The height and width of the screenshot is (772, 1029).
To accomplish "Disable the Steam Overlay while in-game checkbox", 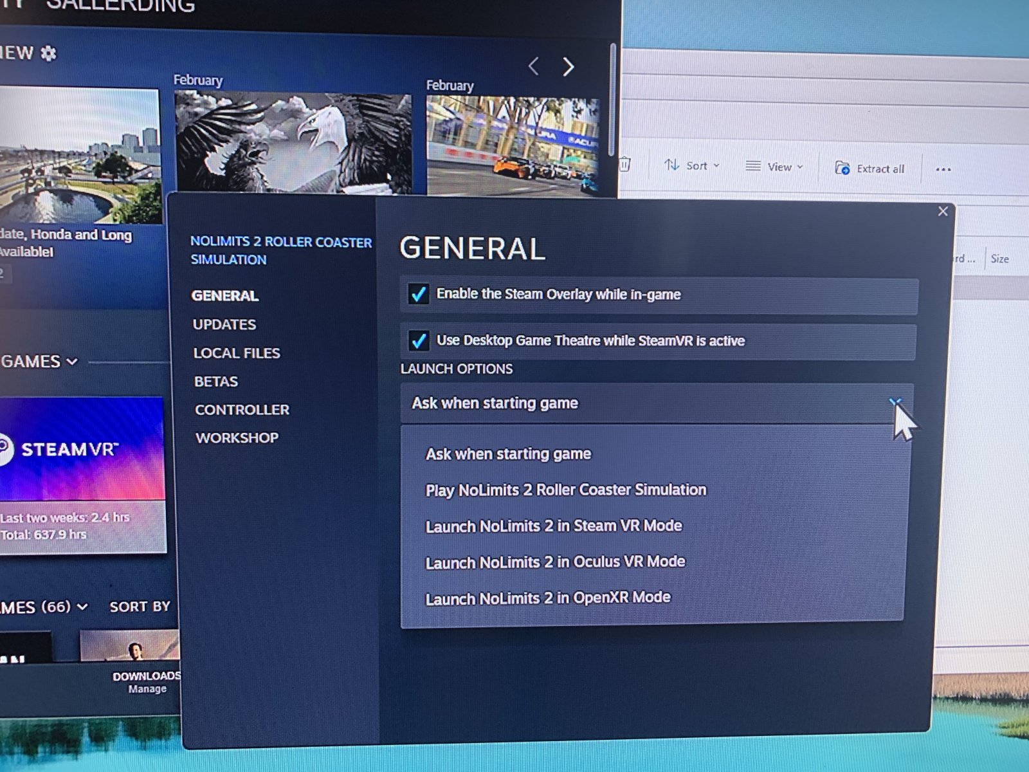I will coord(419,294).
